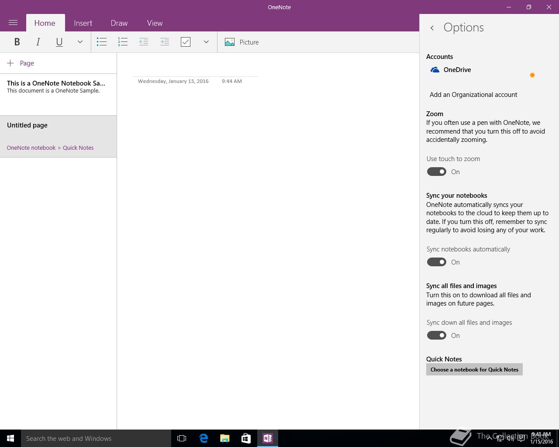Apply numbered list

pos(123,42)
